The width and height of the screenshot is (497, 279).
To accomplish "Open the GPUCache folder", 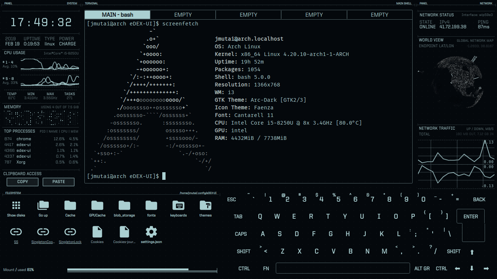I will (97, 207).
